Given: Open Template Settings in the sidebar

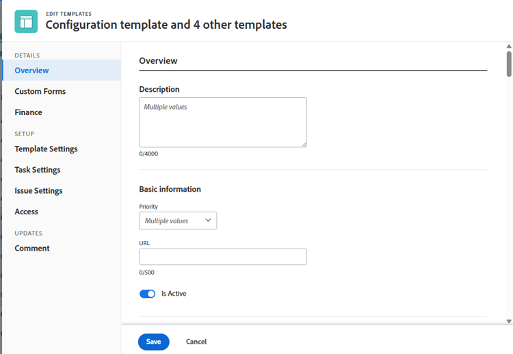Looking at the screenshot, I should click(46, 149).
